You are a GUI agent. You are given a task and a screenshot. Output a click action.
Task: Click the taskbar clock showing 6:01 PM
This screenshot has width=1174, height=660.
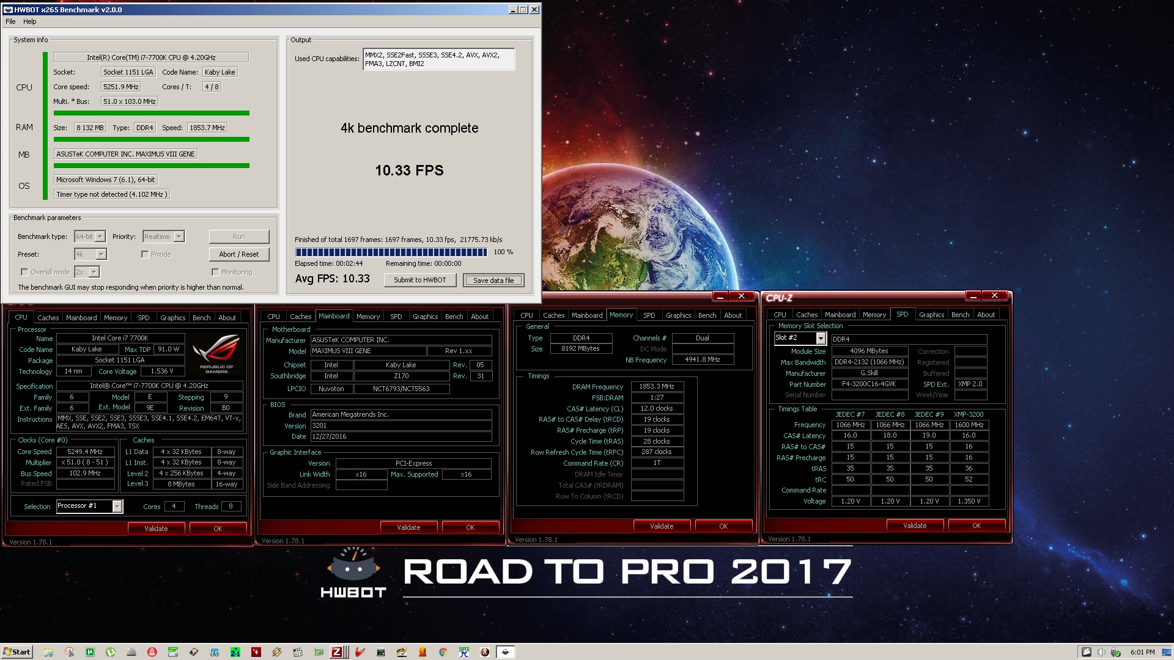coord(1142,652)
